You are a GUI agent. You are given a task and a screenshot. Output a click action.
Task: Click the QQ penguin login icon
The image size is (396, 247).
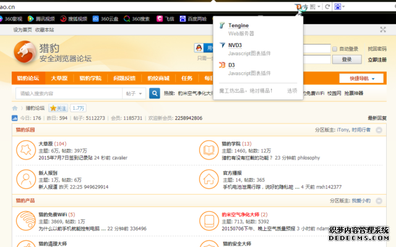[x=199, y=48]
